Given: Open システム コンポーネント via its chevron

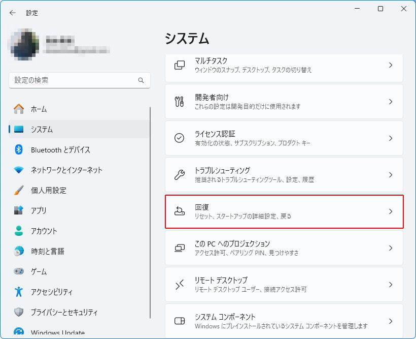Looking at the screenshot, I should (x=390, y=321).
